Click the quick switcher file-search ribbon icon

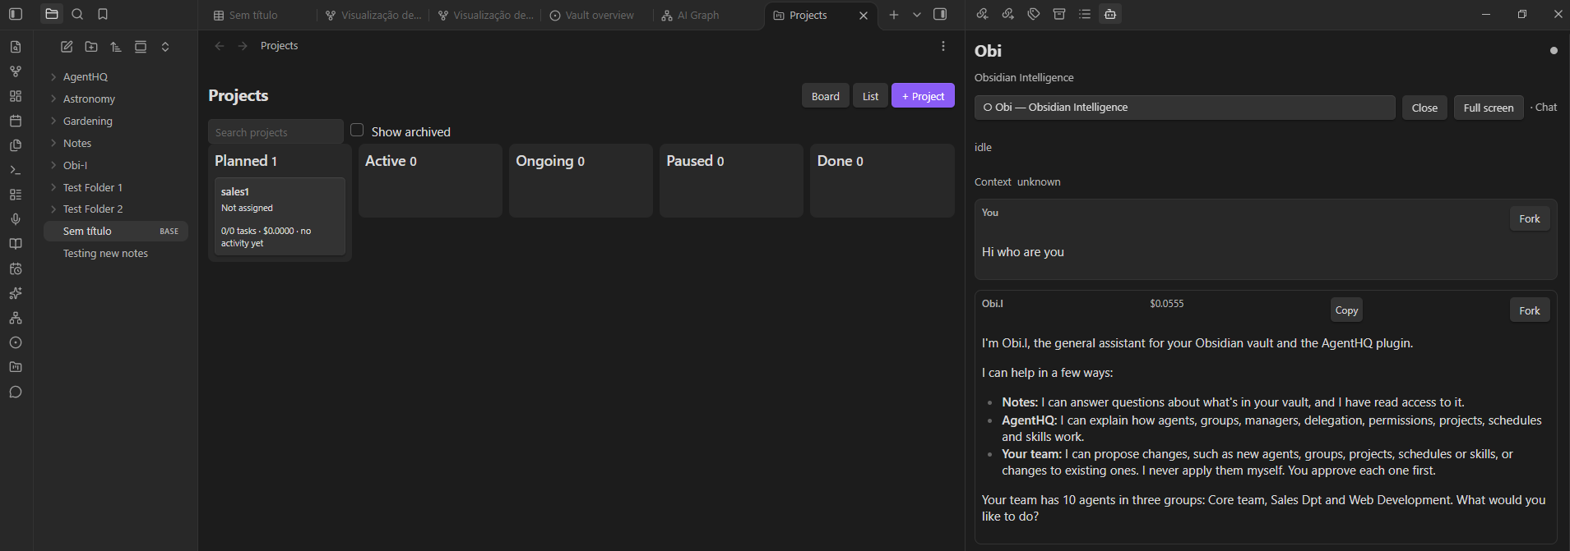click(x=16, y=47)
